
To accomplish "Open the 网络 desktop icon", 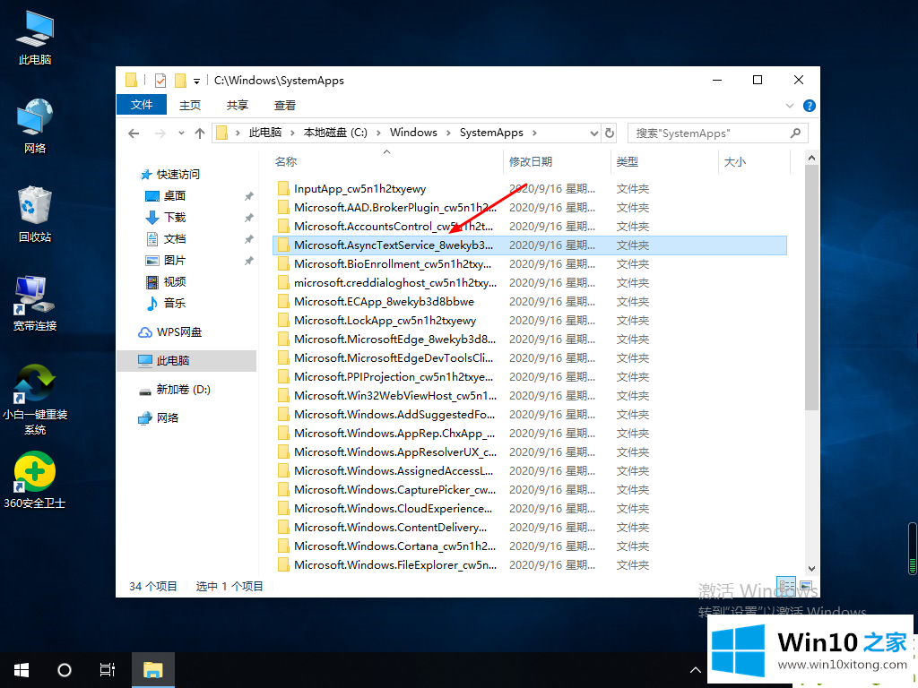I will pyautogui.click(x=35, y=125).
